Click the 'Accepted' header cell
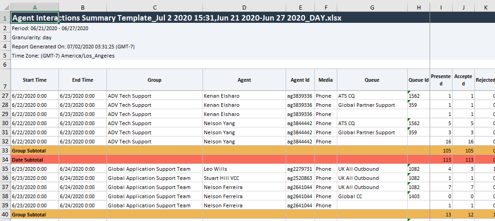495x221 pixels. pyautogui.click(x=463, y=80)
